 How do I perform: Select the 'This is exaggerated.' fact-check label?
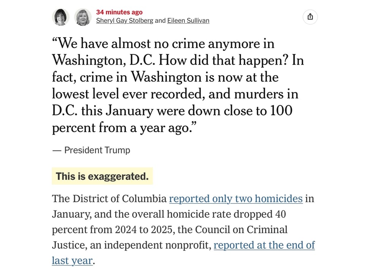pyautogui.click(x=102, y=176)
